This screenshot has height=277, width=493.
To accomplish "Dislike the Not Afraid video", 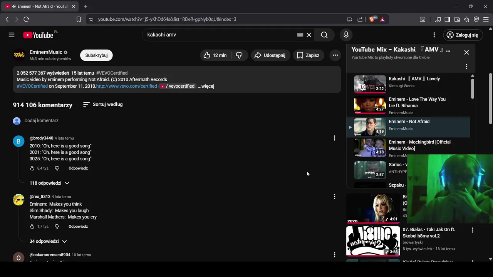I will [239, 55].
